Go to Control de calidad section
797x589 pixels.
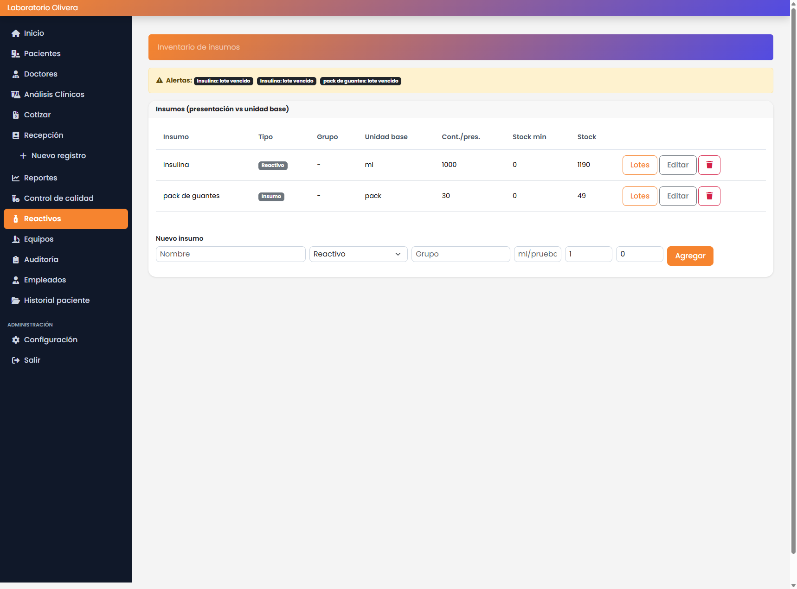(x=58, y=198)
